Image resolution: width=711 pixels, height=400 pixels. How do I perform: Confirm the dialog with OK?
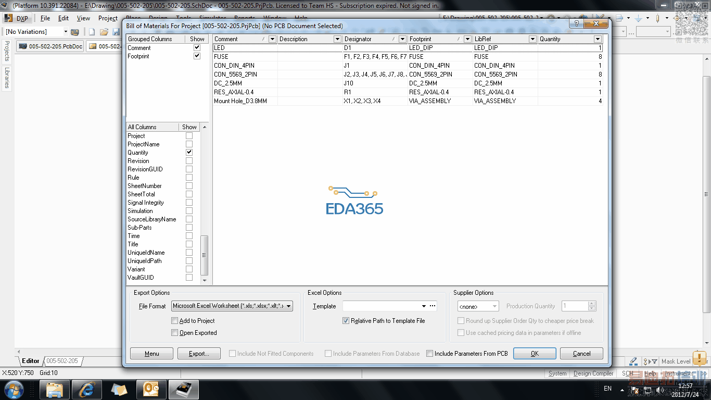click(x=535, y=354)
